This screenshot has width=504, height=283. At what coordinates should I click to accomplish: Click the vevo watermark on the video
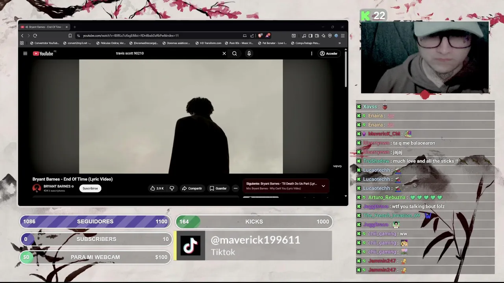tap(337, 166)
